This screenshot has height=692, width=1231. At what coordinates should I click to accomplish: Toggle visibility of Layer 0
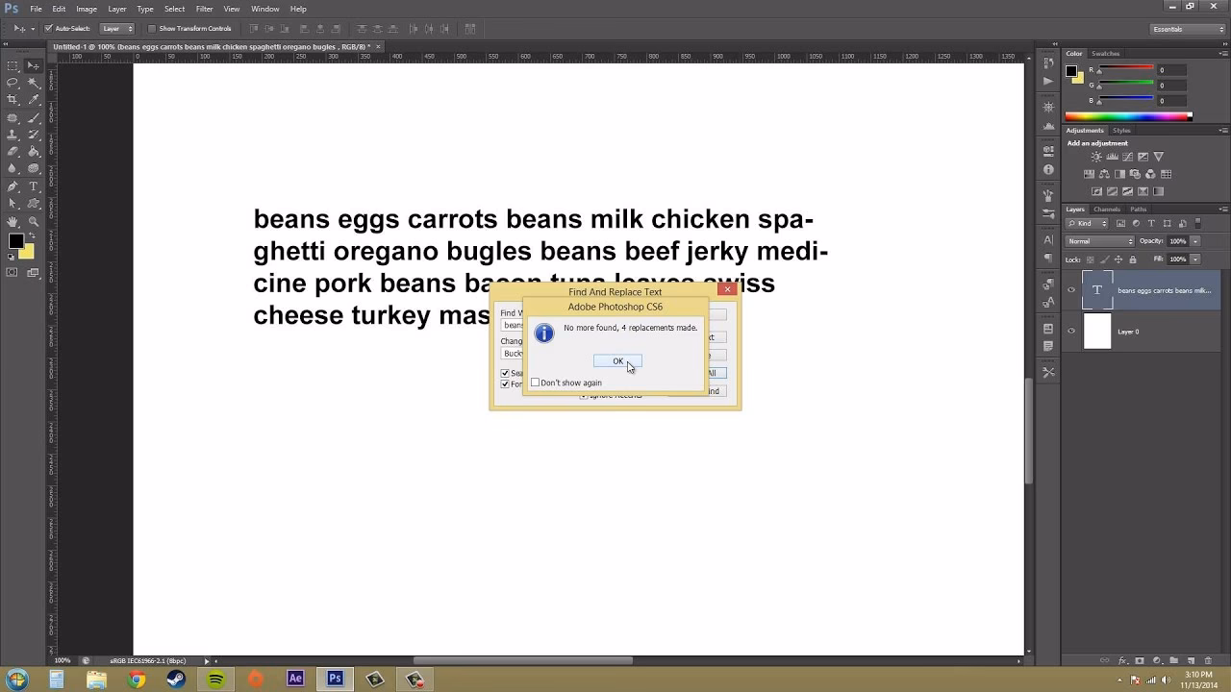(x=1070, y=331)
